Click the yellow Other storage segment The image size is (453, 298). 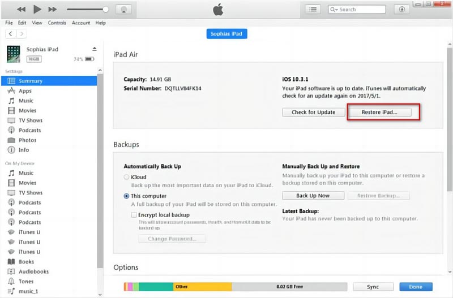click(203, 287)
